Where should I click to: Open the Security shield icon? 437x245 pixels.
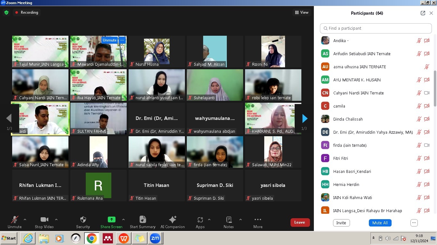[x=83, y=220]
